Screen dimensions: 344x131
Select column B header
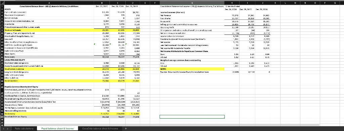(x=102, y=2)
